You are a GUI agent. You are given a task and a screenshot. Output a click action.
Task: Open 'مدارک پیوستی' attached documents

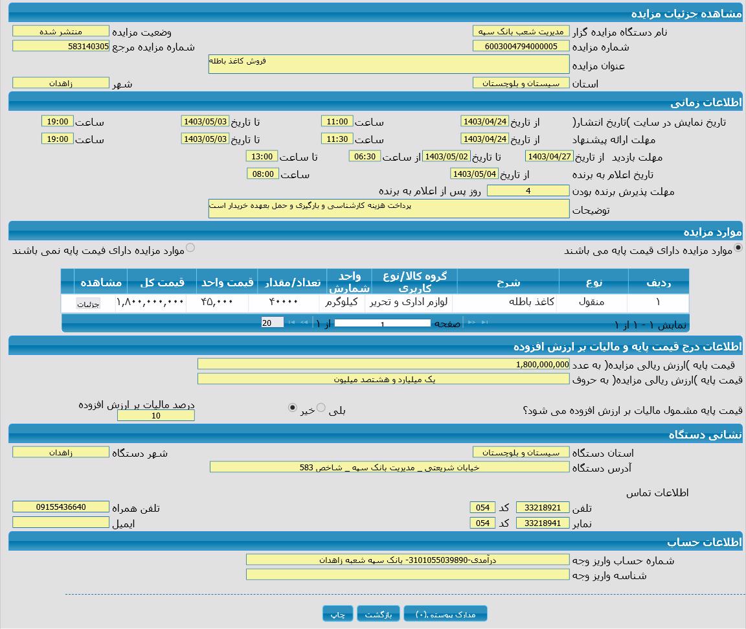tap(445, 614)
